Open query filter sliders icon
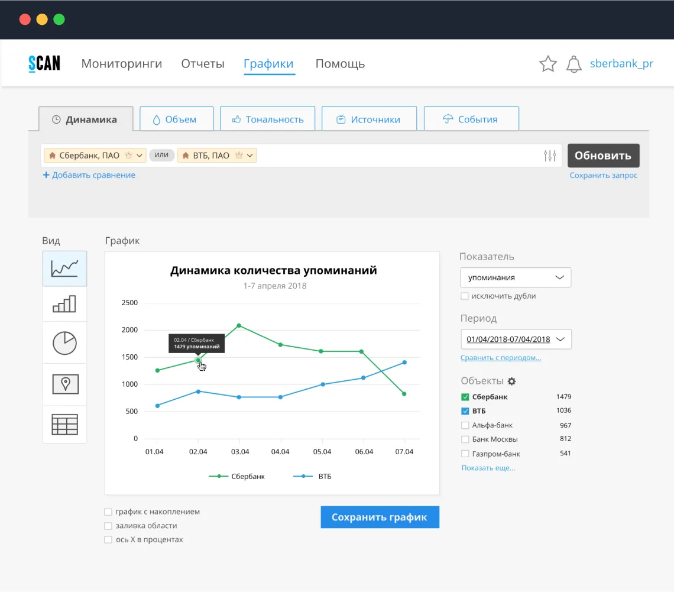The height and width of the screenshot is (592, 674). tap(550, 156)
